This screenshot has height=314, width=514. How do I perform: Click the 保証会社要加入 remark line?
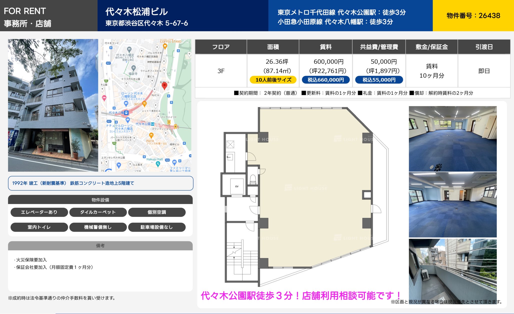[54, 267]
